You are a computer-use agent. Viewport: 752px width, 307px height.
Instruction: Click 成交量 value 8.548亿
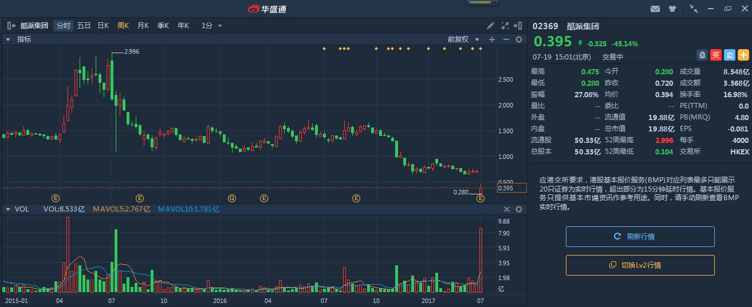tap(736, 71)
